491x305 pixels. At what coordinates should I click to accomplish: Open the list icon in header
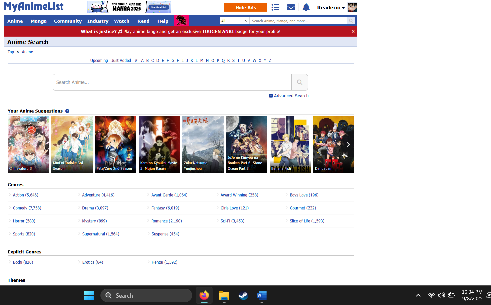(x=275, y=7)
